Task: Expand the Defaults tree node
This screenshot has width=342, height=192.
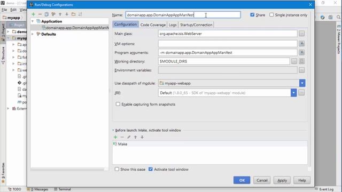Action: (x=33, y=34)
